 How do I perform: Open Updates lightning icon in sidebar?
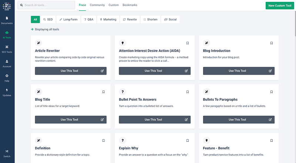(x=7, y=90)
